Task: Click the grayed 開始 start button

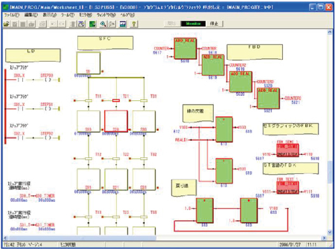Action: pyautogui.click(x=171, y=23)
